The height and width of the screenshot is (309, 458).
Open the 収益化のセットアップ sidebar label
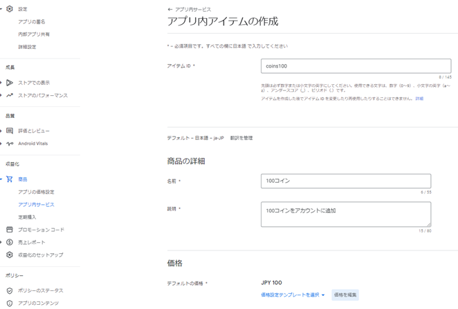(41, 255)
